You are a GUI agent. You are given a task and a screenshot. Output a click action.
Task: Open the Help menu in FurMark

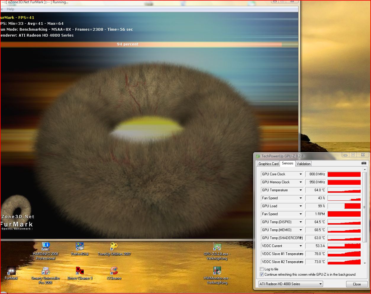tap(10, 9)
